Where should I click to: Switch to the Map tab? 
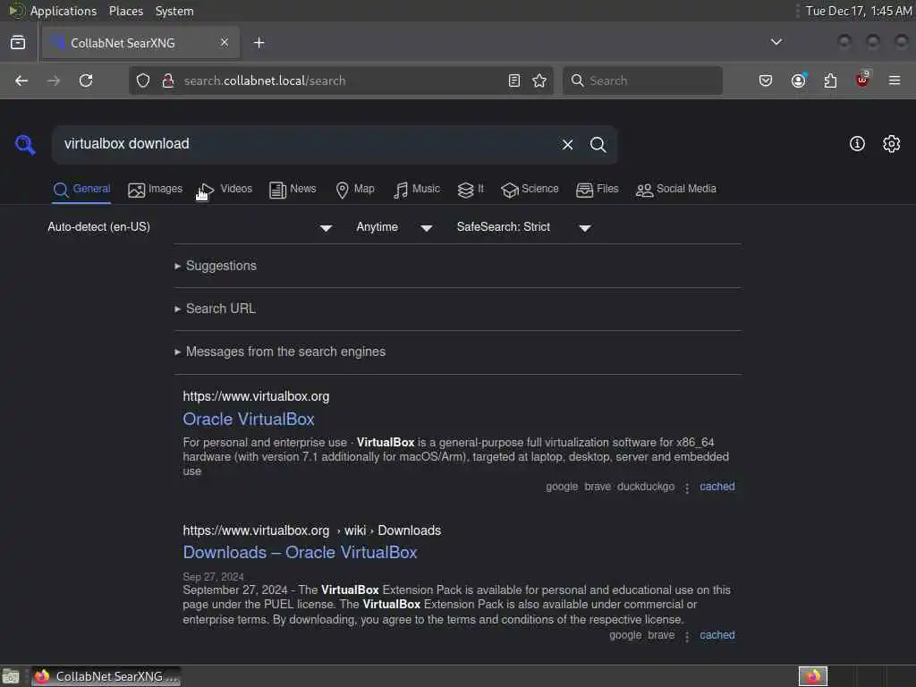(355, 190)
